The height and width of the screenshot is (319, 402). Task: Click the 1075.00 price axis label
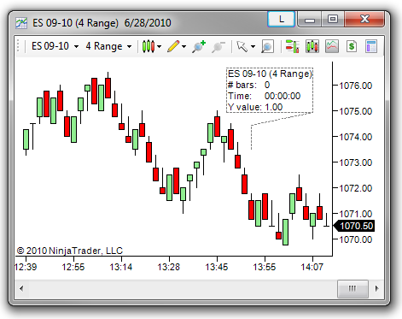356,111
